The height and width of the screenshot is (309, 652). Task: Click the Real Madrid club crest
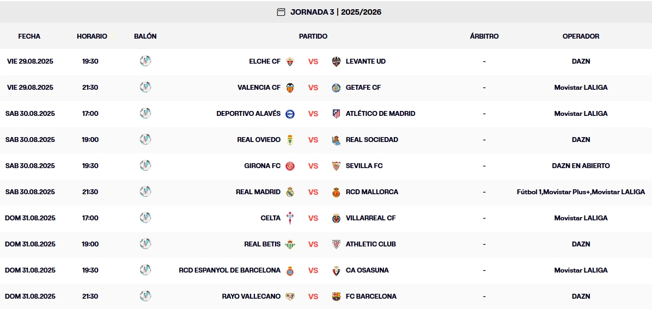point(290,192)
